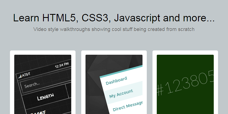Click the 12:34 PM clock in thumbnail
The width and height of the screenshot is (228, 114).
pyautogui.click(x=62, y=65)
